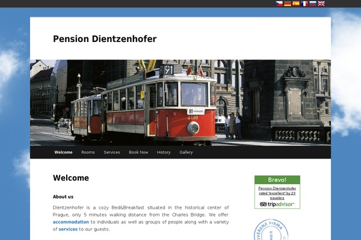Choose the British flag language icon

tap(321, 4)
